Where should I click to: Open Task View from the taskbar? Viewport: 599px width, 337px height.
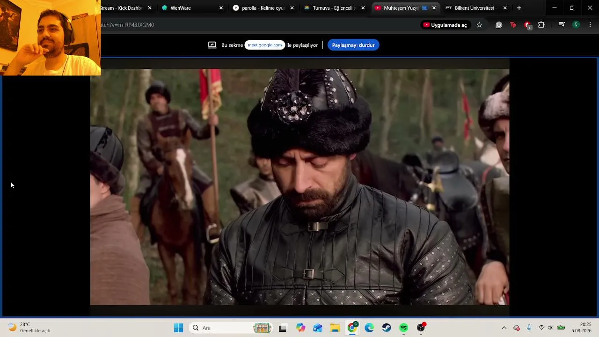[282, 328]
